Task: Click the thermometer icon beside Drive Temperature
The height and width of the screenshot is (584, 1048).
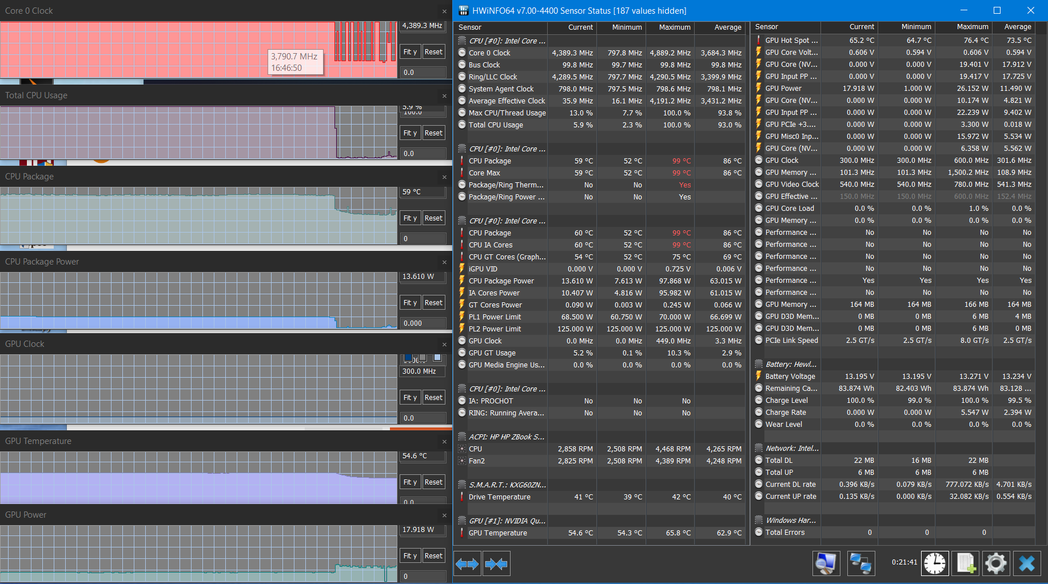Action: (x=462, y=497)
